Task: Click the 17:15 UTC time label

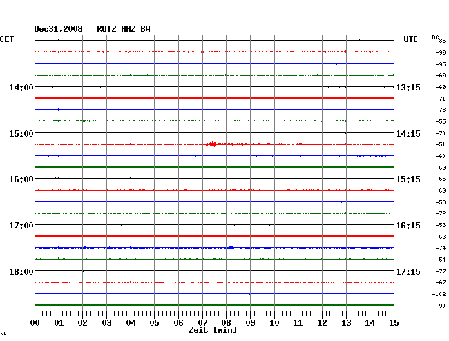Action: tap(408, 271)
